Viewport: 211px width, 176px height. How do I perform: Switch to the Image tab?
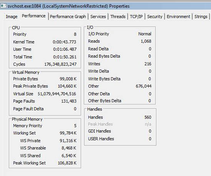(x=12, y=17)
